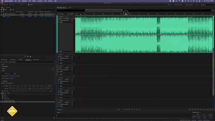Select the Razor tool in top toolbar
Image resolution: width=215 pixels, height=121 pixels.
[29, 5]
